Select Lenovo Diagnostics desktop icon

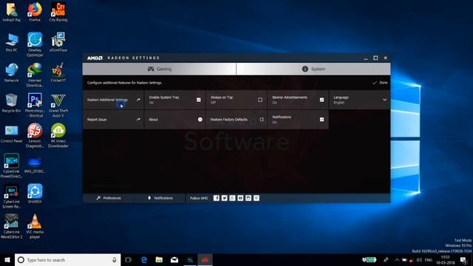coord(35,135)
